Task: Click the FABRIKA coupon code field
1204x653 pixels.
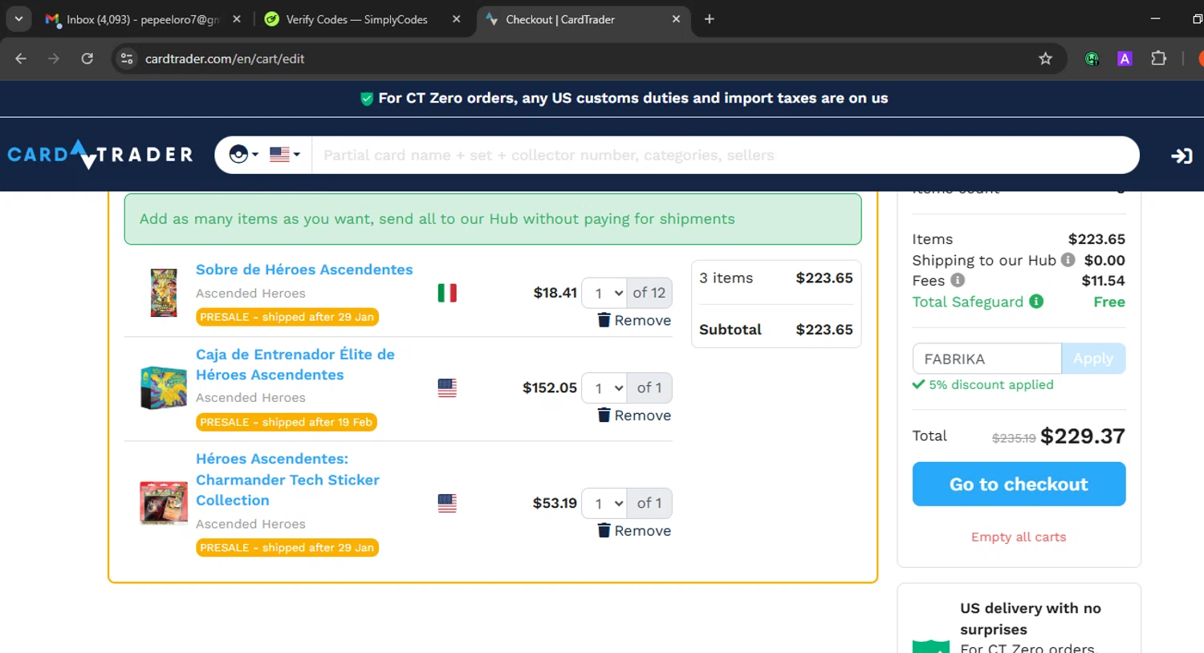Action: coord(986,359)
